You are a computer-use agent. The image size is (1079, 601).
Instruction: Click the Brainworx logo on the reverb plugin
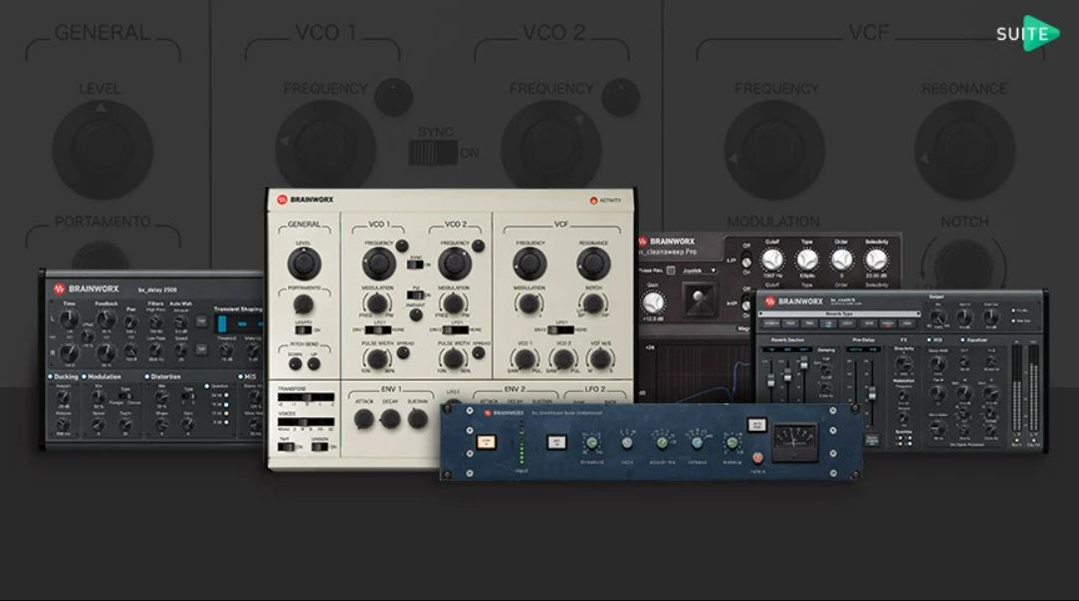(x=793, y=301)
